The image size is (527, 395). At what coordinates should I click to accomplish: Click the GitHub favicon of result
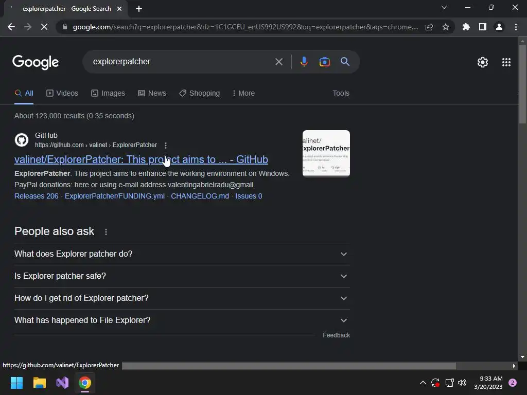(x=22, y=140)
